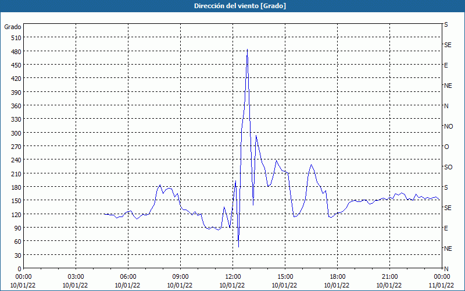Click the 480 value on the left axis
465x291 pixels.
pos(16,52)
